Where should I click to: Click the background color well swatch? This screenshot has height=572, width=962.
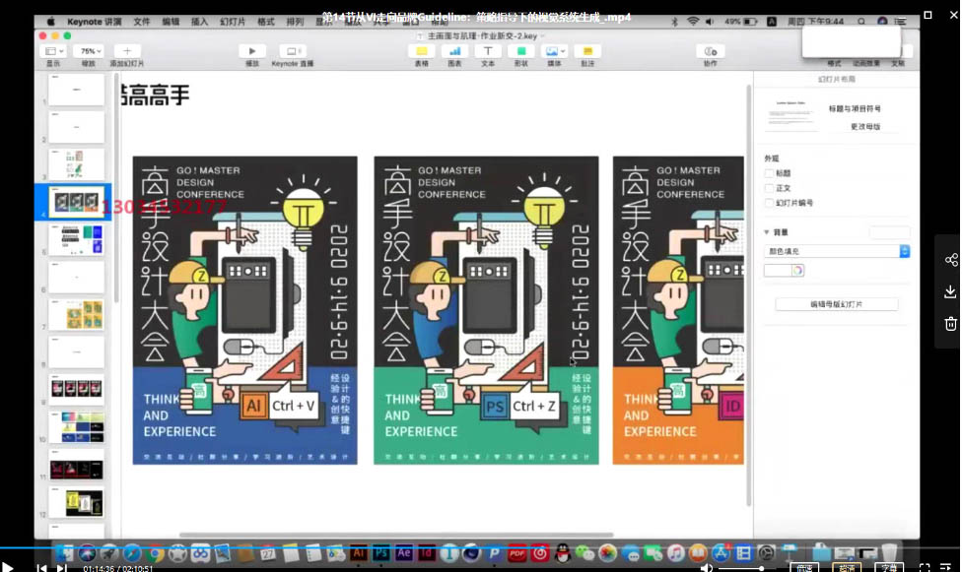pos(778,271)
